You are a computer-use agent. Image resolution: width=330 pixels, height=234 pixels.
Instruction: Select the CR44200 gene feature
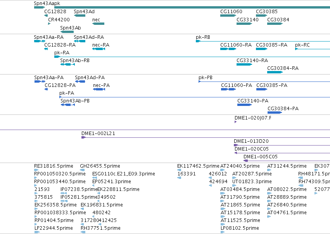click(49, 24)
